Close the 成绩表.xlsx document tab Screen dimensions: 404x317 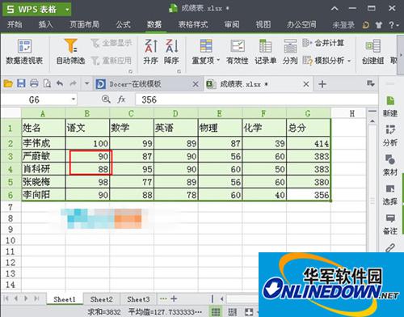[x=306, y=84]
